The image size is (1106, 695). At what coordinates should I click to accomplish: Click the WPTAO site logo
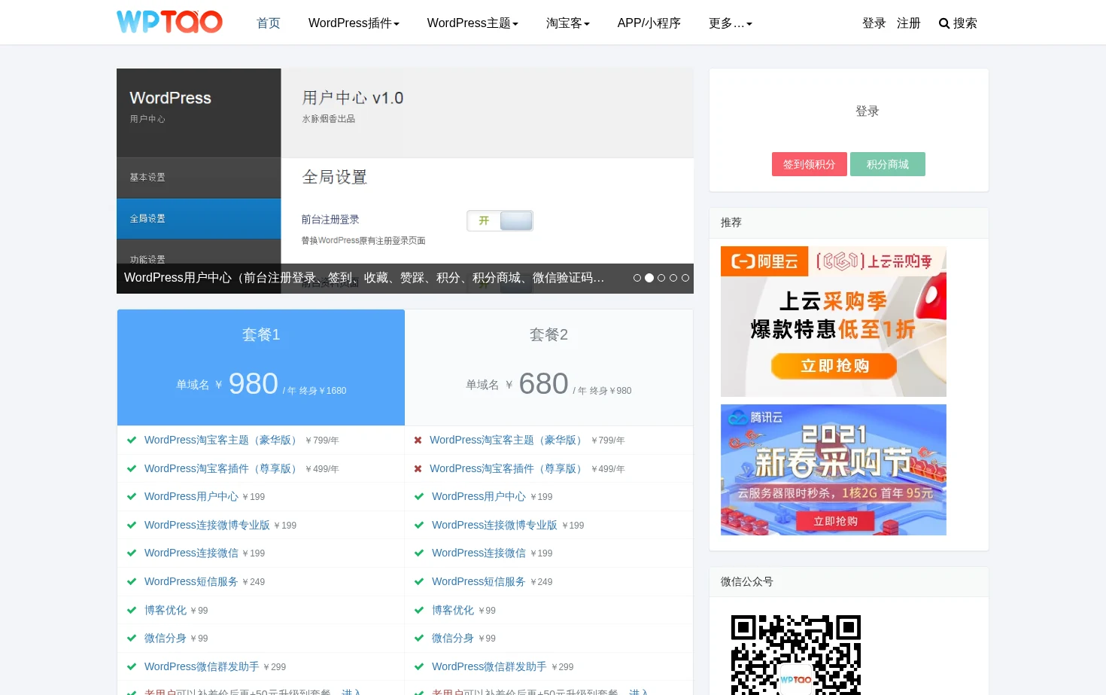tap(169, 22)
